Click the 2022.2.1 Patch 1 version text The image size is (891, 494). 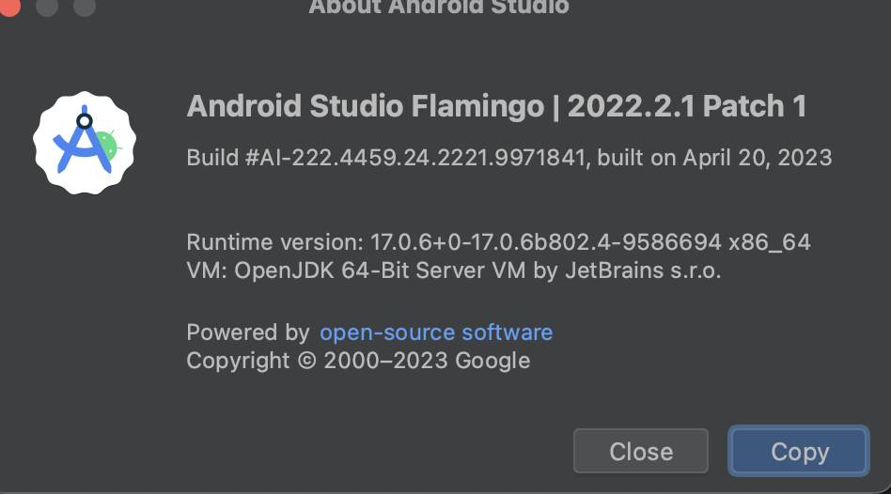coord(686,106)
